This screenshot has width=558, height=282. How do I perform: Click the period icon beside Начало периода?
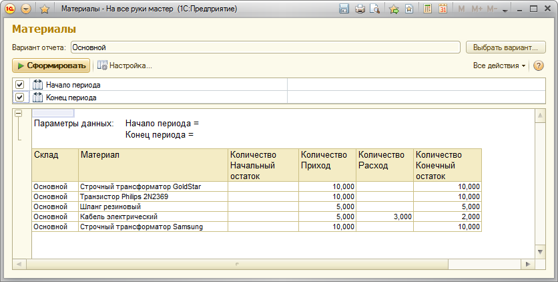37,85
